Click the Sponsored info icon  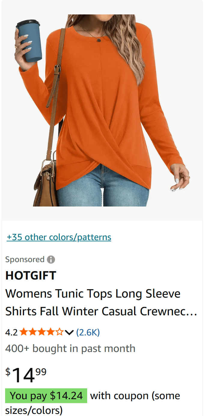click(51, 259)
